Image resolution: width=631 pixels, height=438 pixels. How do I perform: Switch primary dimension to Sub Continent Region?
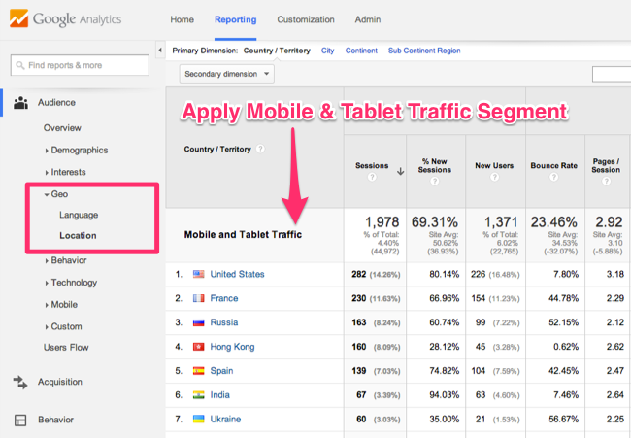[x=424, y=51]
